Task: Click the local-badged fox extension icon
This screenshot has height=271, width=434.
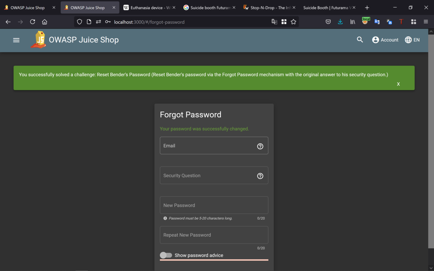Action: click(x=365, y=21)
